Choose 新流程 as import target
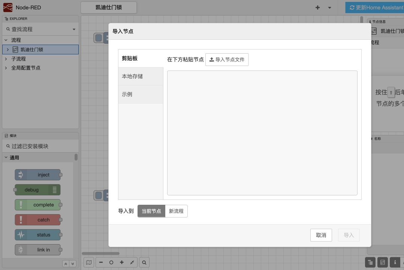The image size is (404, 270). tap(176, 211)
